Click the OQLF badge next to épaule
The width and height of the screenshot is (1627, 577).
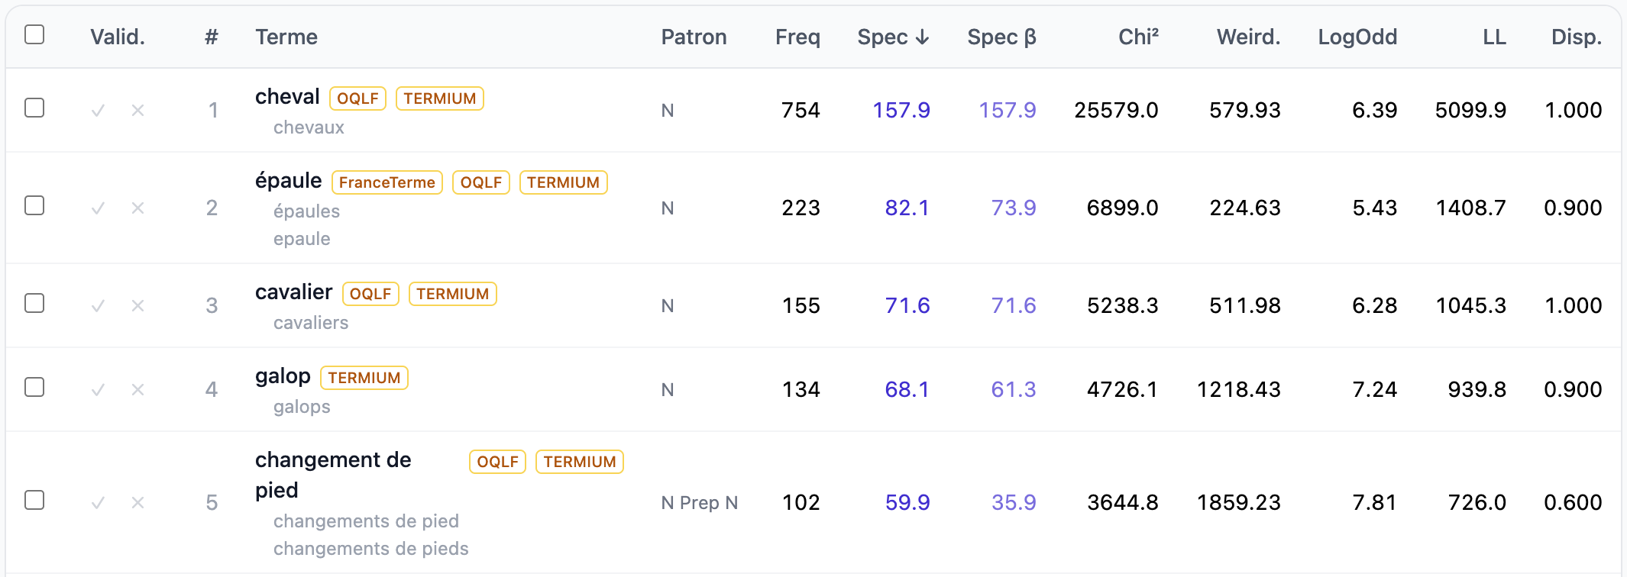pos(481,182)
